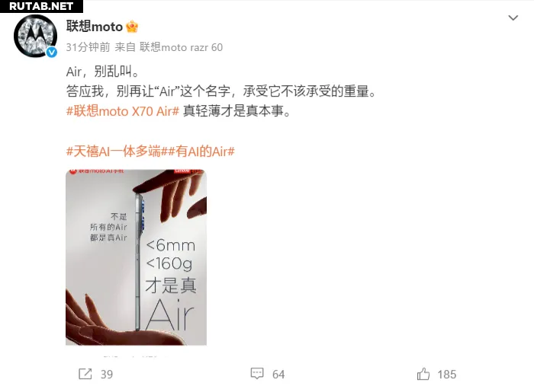Open the post options chevron menu
The height and width of the screenshot is (389, 534).
(x=513, y=18)
